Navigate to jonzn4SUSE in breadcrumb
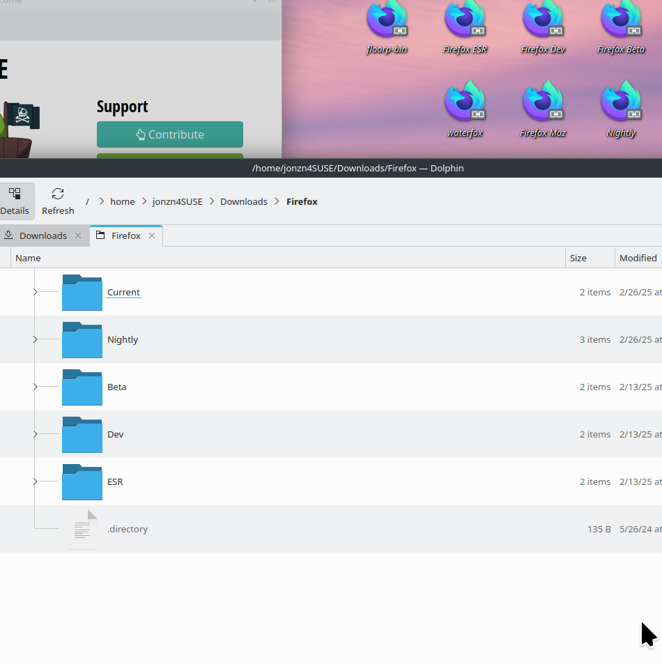 coord(177,201)
